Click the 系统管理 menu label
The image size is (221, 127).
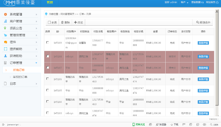tap(16, 14)
